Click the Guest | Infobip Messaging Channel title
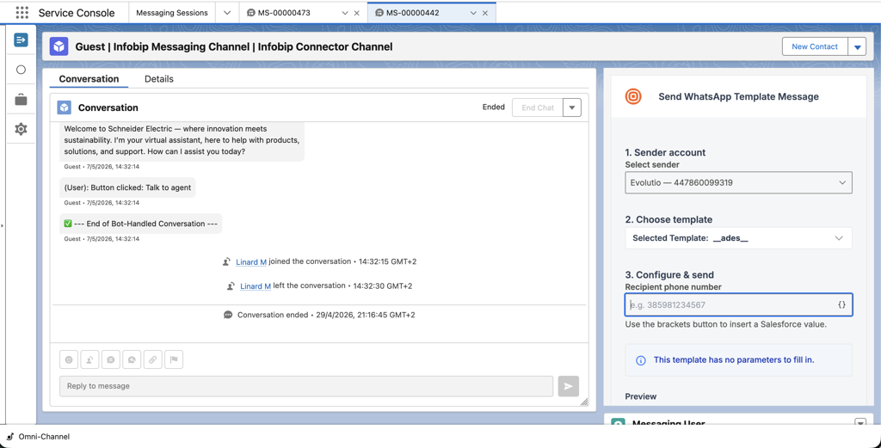This screenshot has height=448, width=881. pos(234,46)
